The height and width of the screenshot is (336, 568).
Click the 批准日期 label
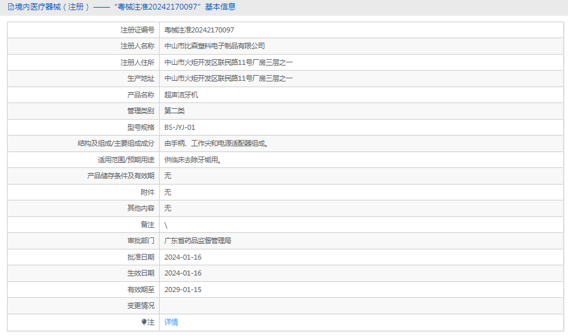[x=141, y=257]
